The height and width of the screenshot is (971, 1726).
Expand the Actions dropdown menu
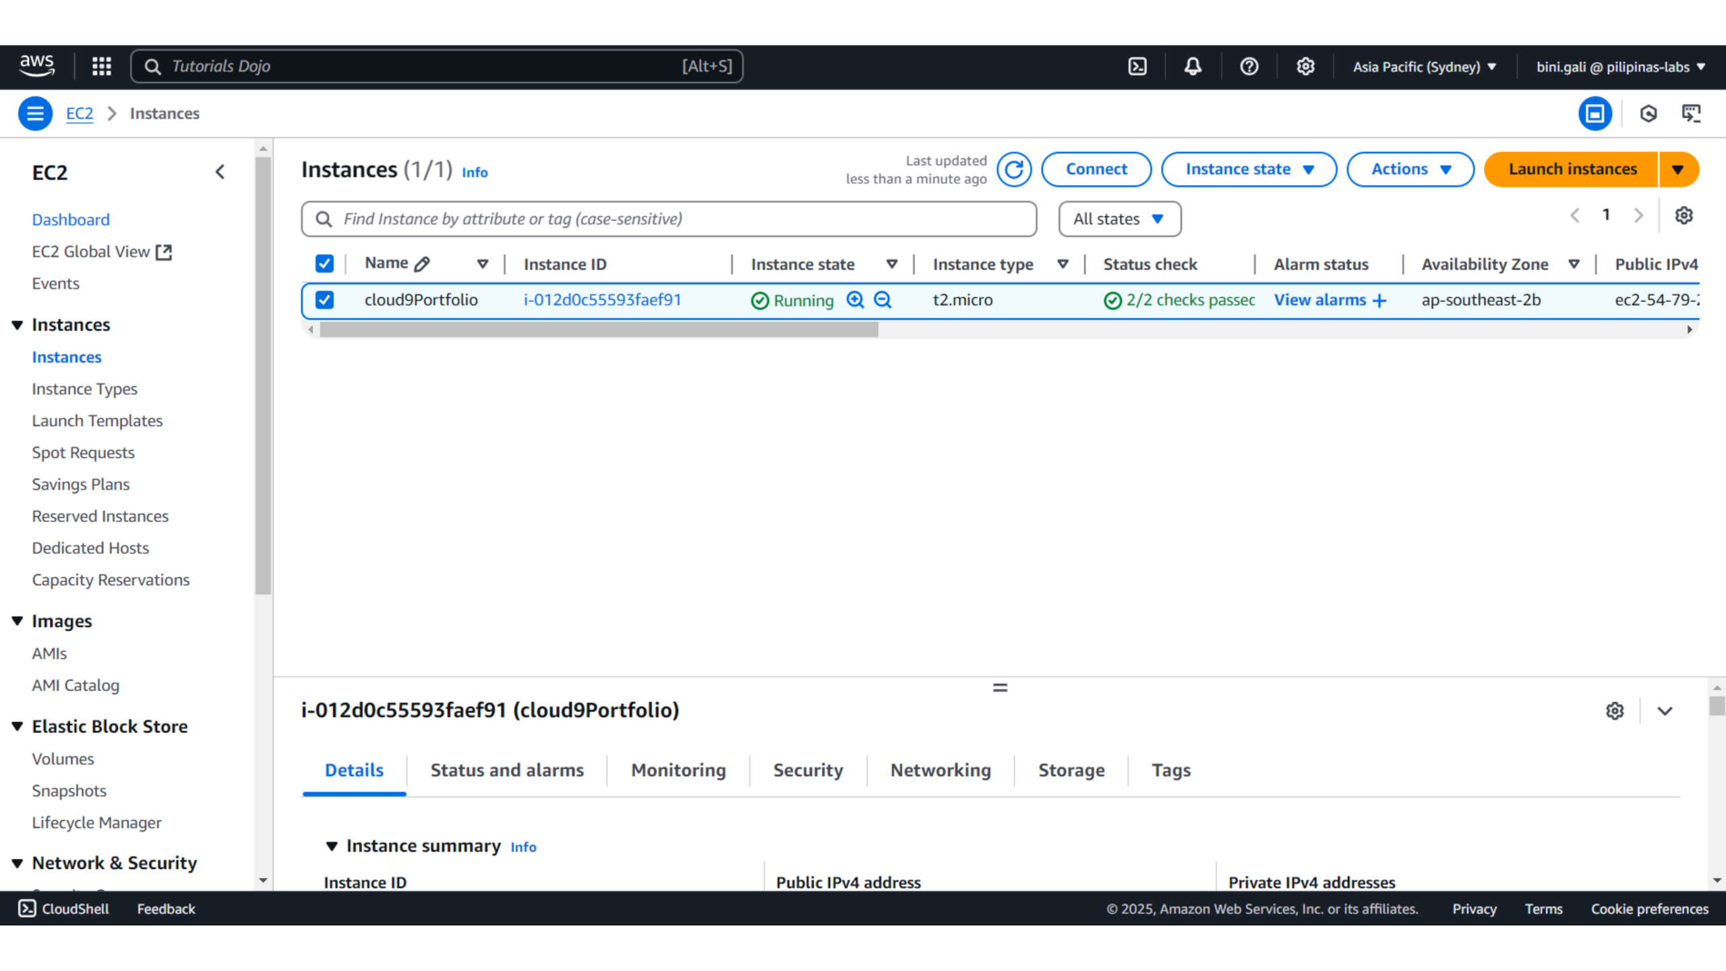1410,169
